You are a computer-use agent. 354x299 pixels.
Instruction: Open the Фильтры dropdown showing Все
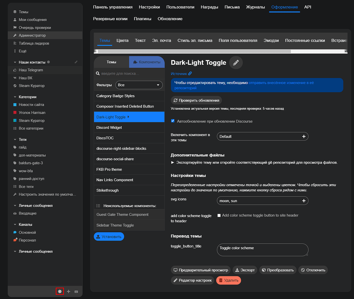[x=139, y=85]
